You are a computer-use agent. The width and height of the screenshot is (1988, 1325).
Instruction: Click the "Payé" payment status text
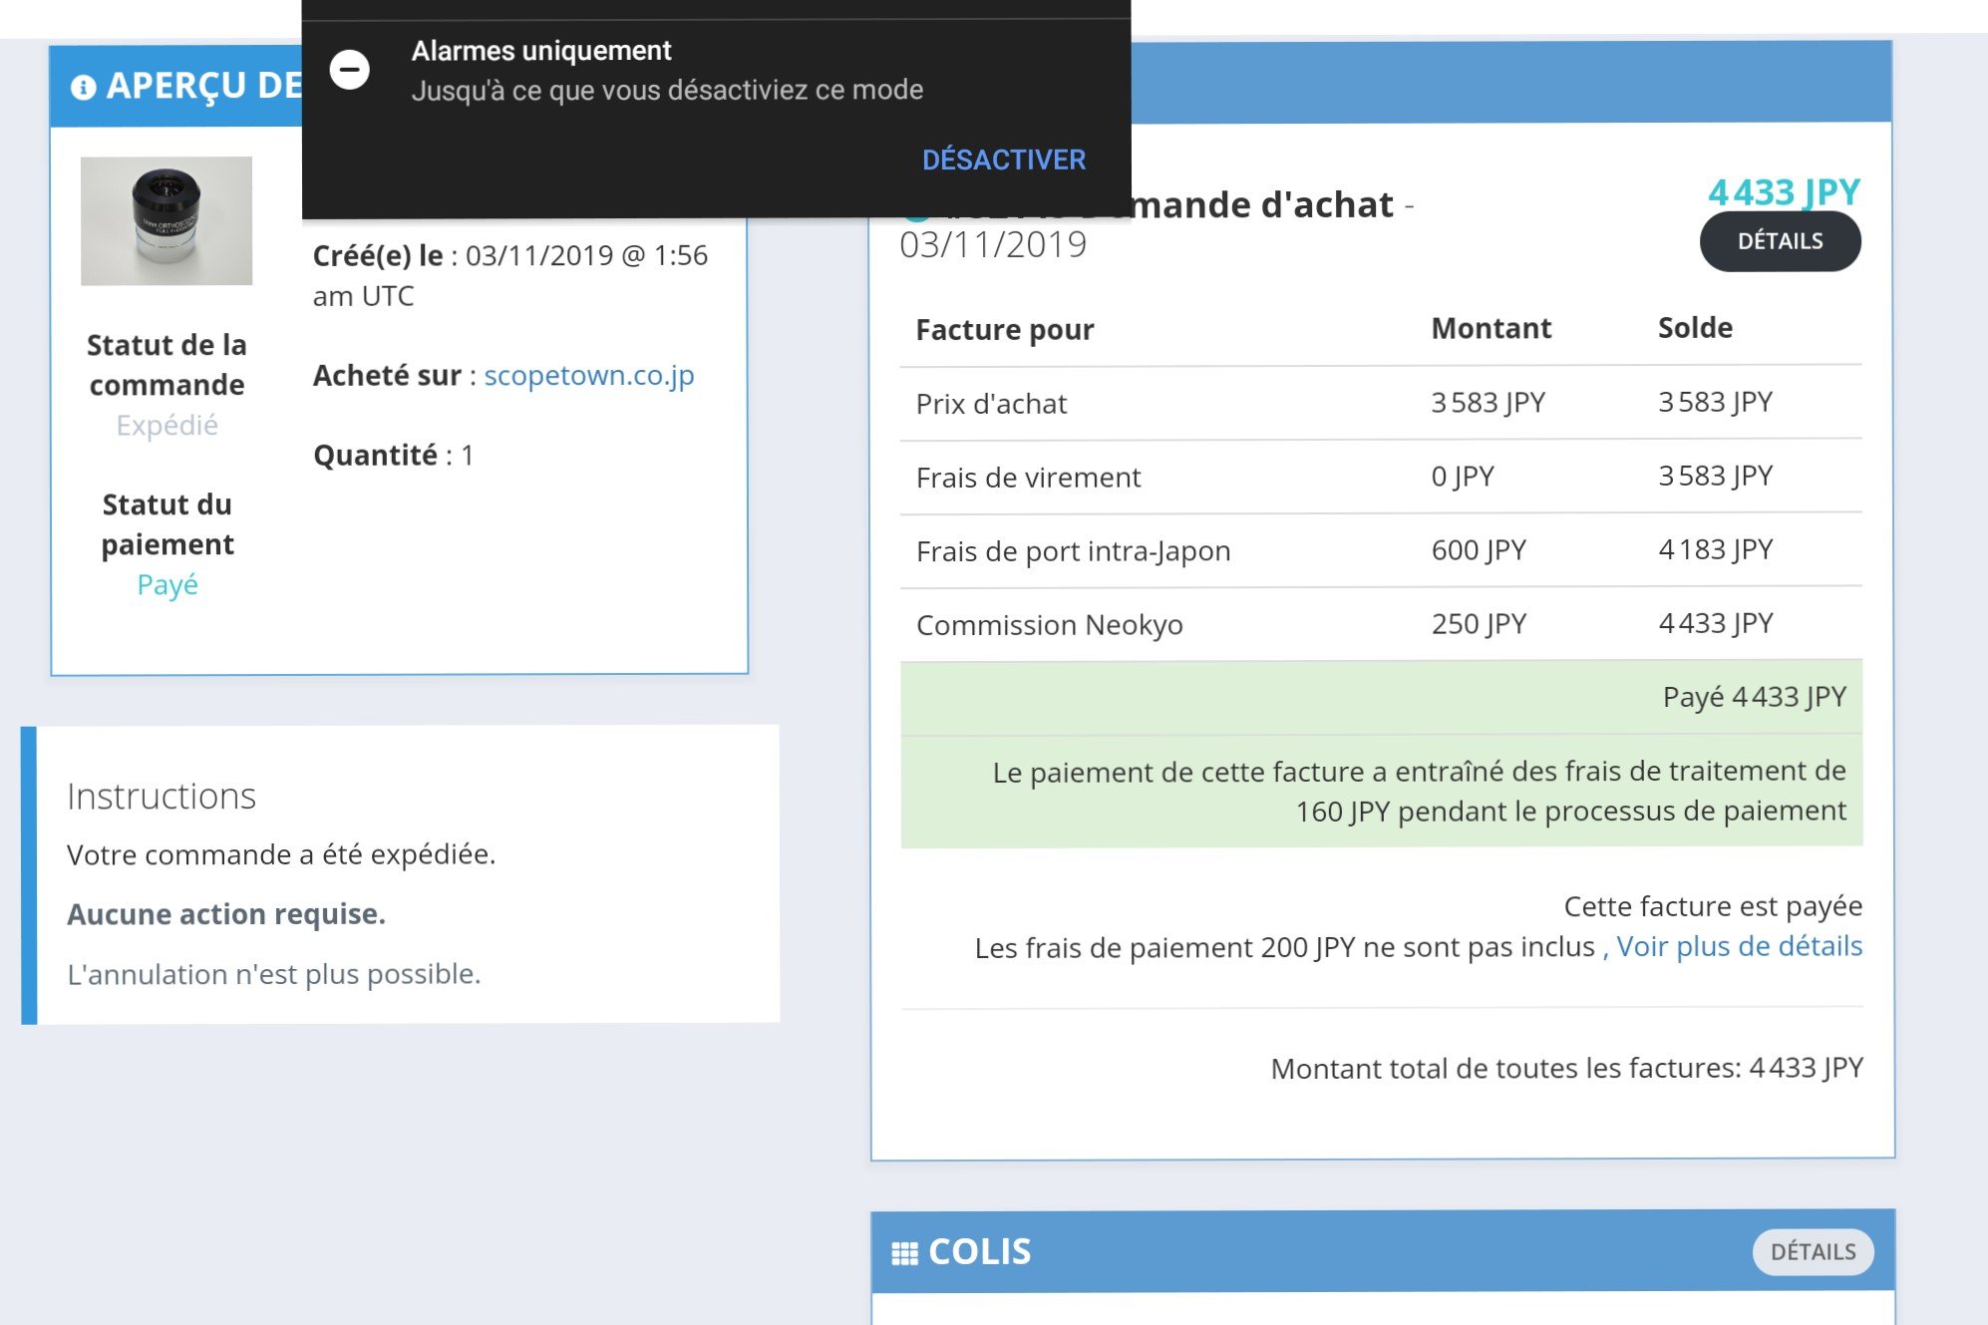[167, 585]
